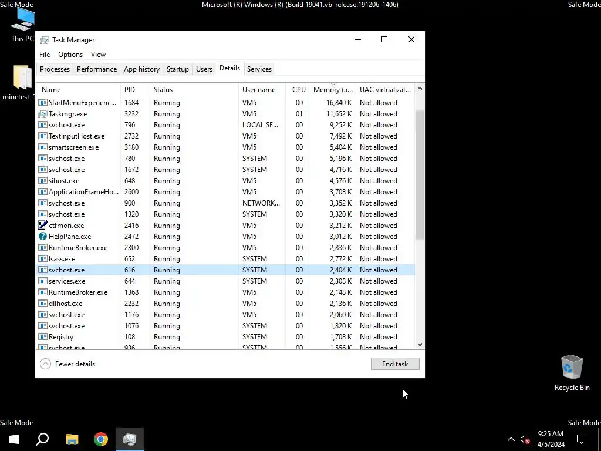Select the svchost.exe row with PID 1076
This screenshot has width=601, height=451.
[226, 326]
